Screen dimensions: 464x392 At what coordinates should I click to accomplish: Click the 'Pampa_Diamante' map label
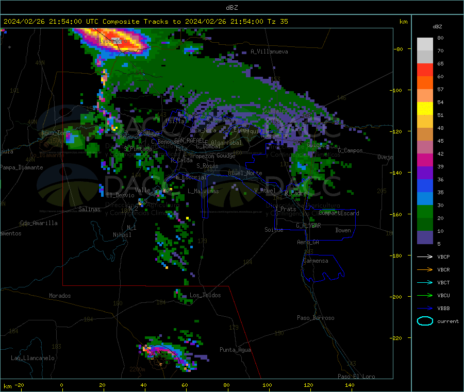point(21,167)
